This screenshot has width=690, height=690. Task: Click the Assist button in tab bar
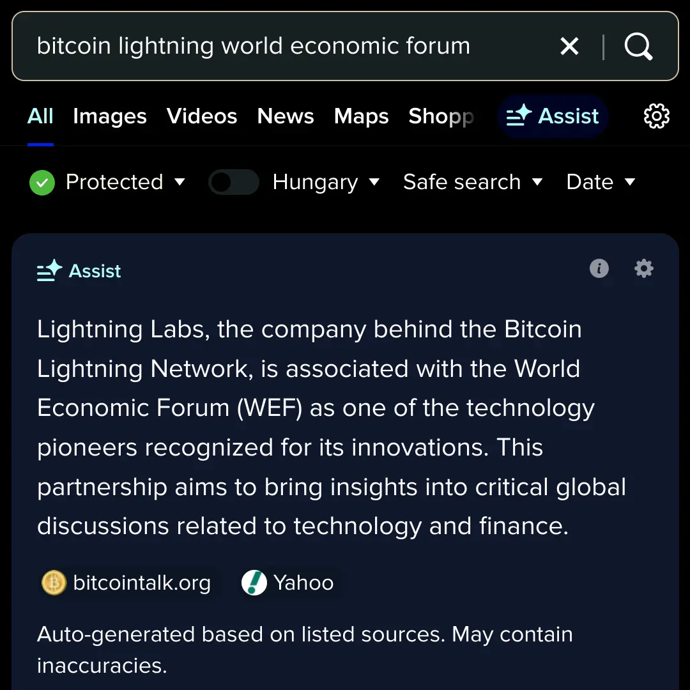[553, 116]
